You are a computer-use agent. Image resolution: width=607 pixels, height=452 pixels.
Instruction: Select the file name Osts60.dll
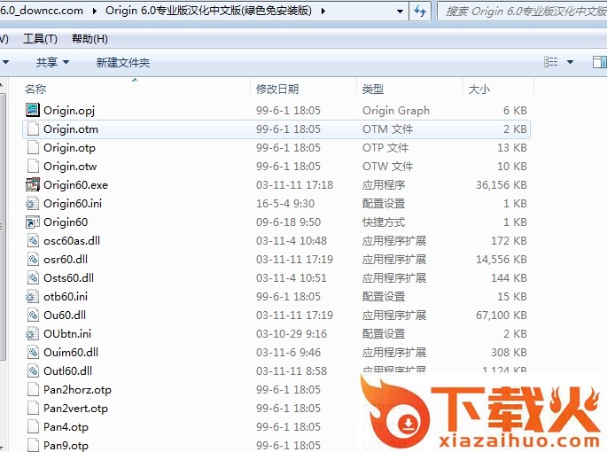(x=68, y=277)
